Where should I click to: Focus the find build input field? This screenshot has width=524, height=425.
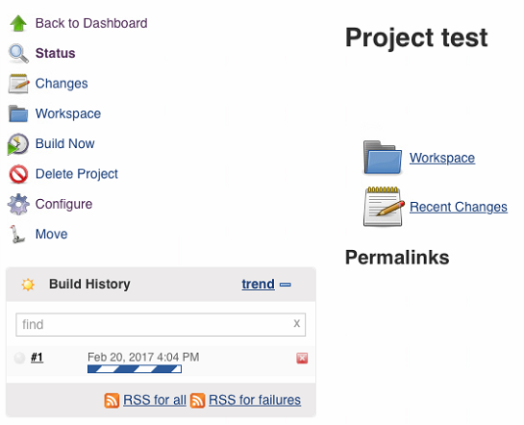[161, 324]
